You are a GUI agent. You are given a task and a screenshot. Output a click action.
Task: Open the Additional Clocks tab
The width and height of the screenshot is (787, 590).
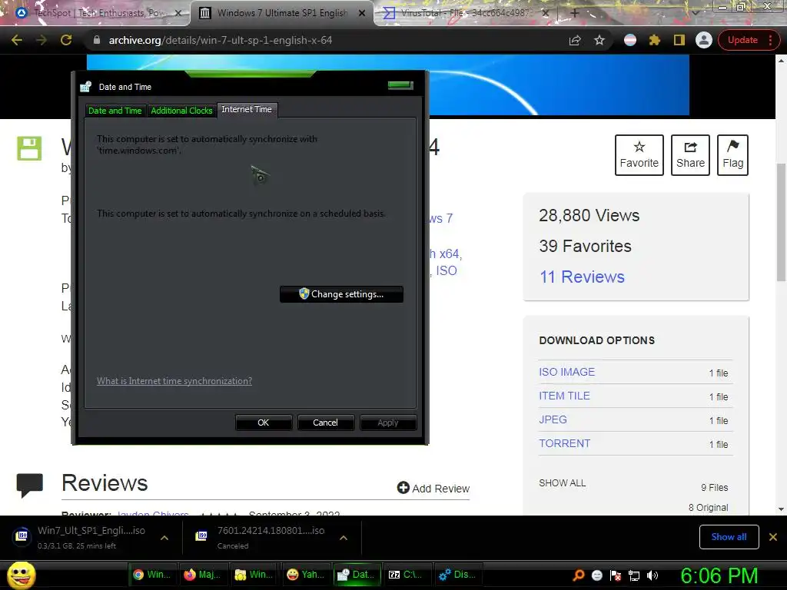[x=181, y=111]
